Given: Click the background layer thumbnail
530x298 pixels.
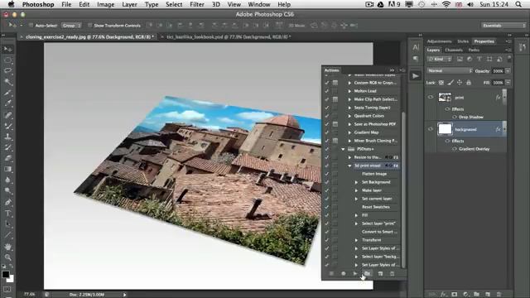Looking at the screenshot, I should click(445, 129).
